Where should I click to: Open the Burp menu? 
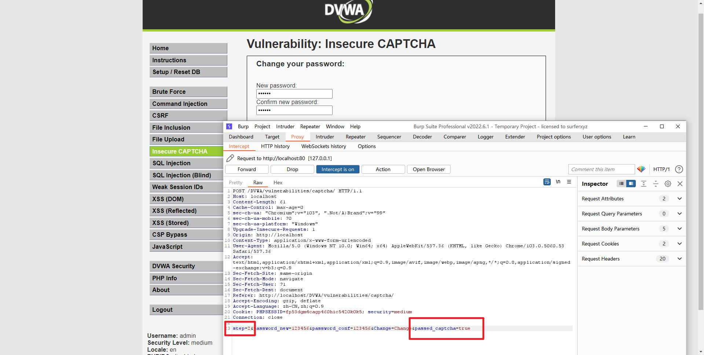(243, 126)
